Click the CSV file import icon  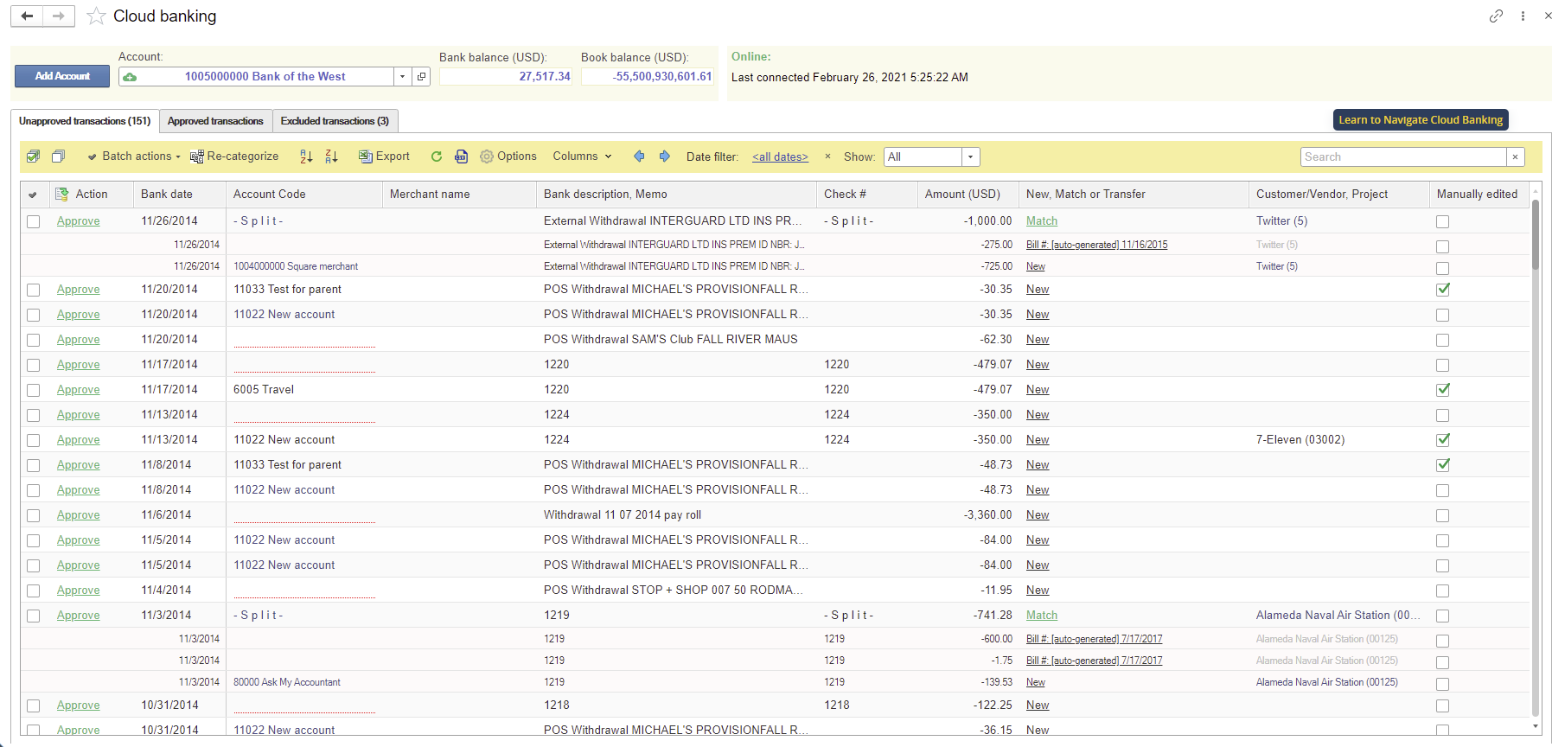click(462, 156)
